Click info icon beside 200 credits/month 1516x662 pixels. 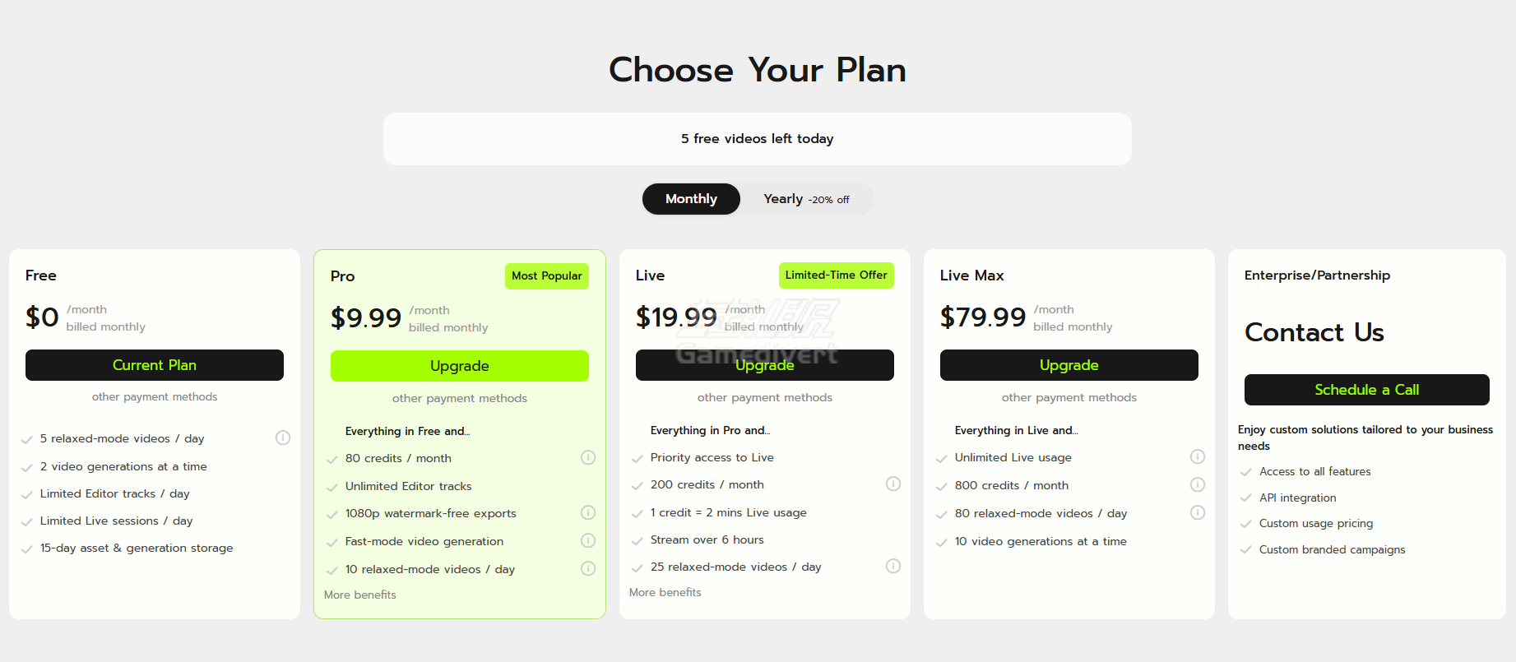893,484
